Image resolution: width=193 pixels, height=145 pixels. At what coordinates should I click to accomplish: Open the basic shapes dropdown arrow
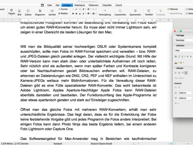point(86,9)
